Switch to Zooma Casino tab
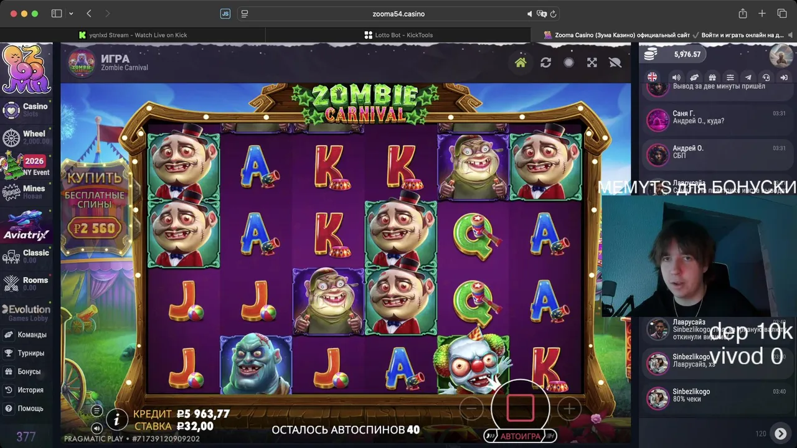The width and height of the screenshot is (797, 448). tap(664, 35)
